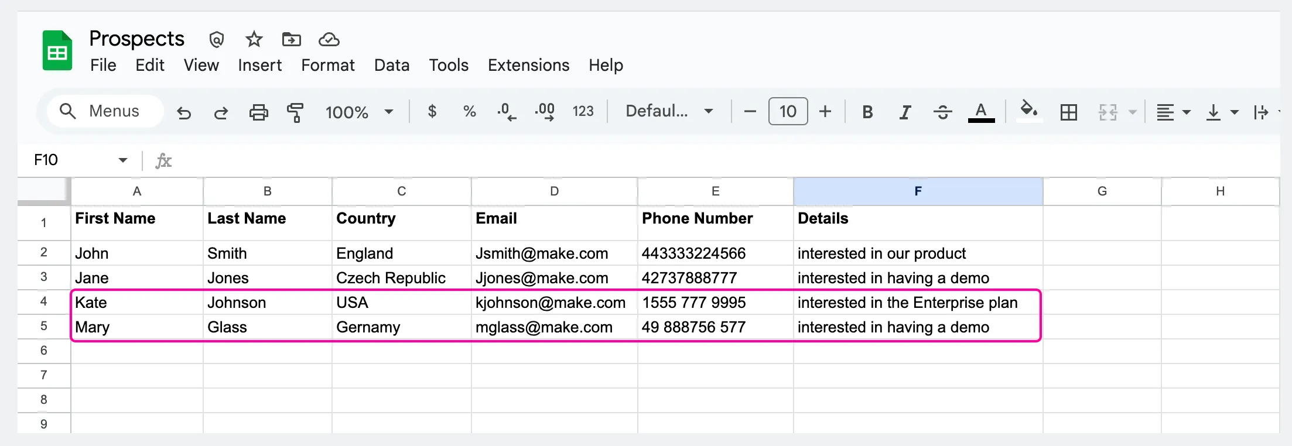Screen dimensions: 1292x446
Task: Open the borders grid icon
Action: 1069,112
